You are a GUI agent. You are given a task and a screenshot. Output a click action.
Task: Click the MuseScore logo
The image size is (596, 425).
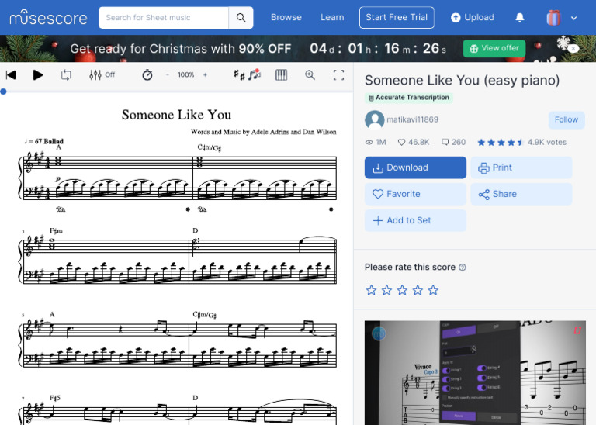48,18
